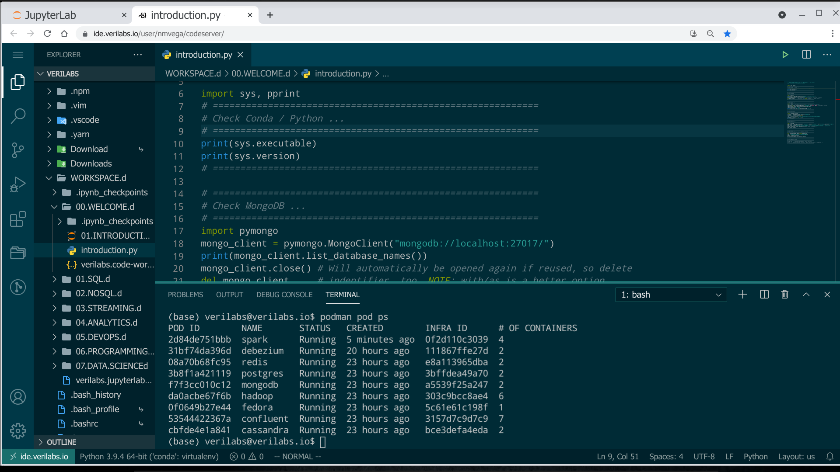Toggle bookmark star for this page
Viewport: 840px width, 472px height.
tap(727, 34)
